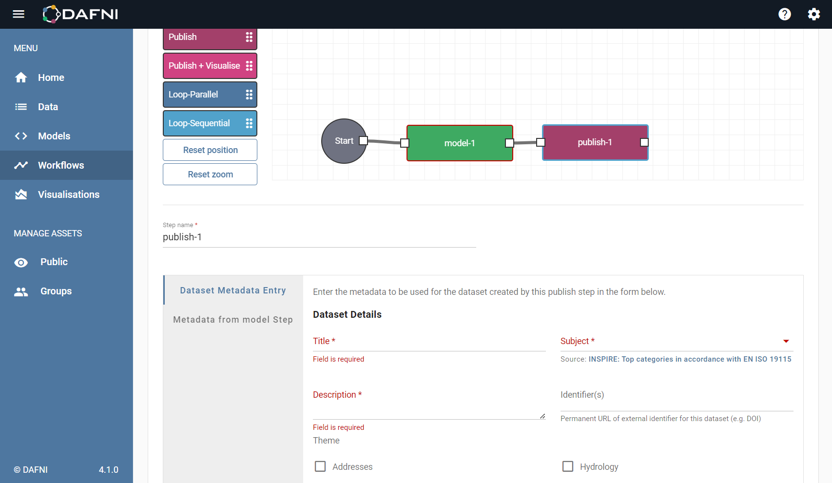The height and width of the screenshot is (483, 832).
Task: Switch to Metadata from model Step tab
Action: click(232, 319)
